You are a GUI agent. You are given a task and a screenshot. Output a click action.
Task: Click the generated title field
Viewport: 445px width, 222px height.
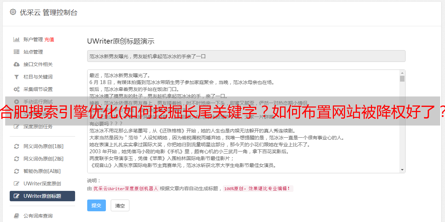(x=246, y=56)
